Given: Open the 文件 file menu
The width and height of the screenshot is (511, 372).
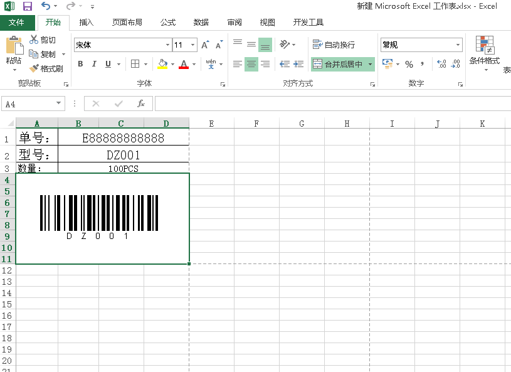Looking at the screenshot, I should click(x=16, y=22).
